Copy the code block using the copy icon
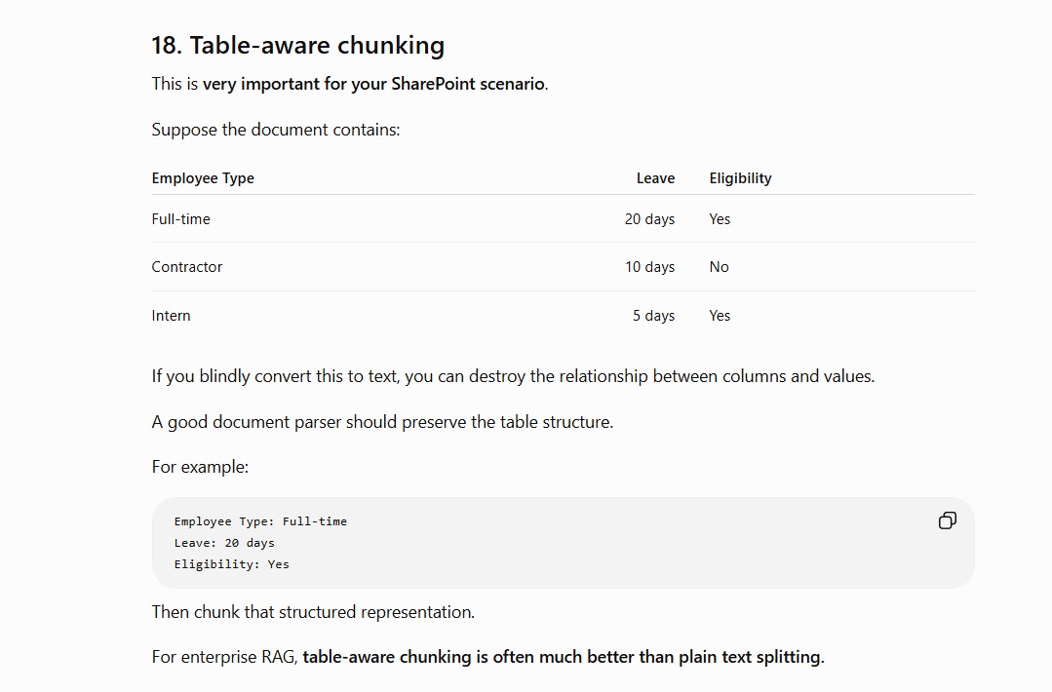 (947, 521)
